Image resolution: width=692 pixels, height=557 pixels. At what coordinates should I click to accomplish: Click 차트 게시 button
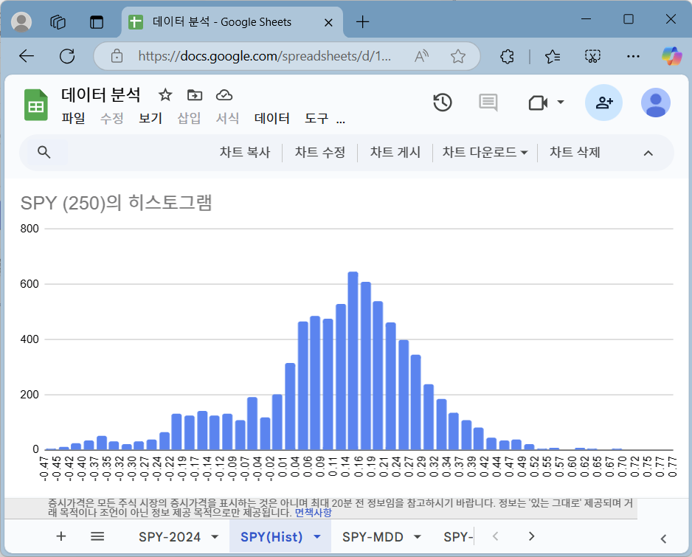(395, 152)
